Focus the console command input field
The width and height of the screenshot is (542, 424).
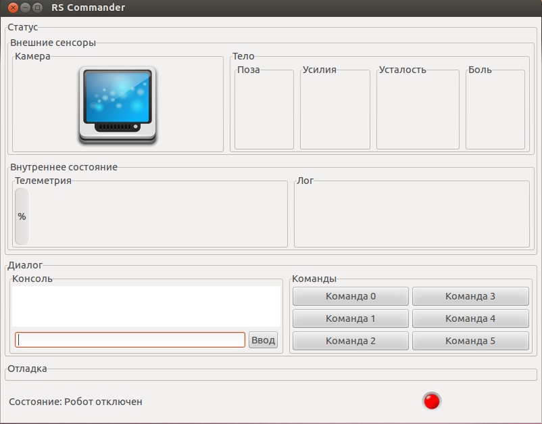(130, 340)
